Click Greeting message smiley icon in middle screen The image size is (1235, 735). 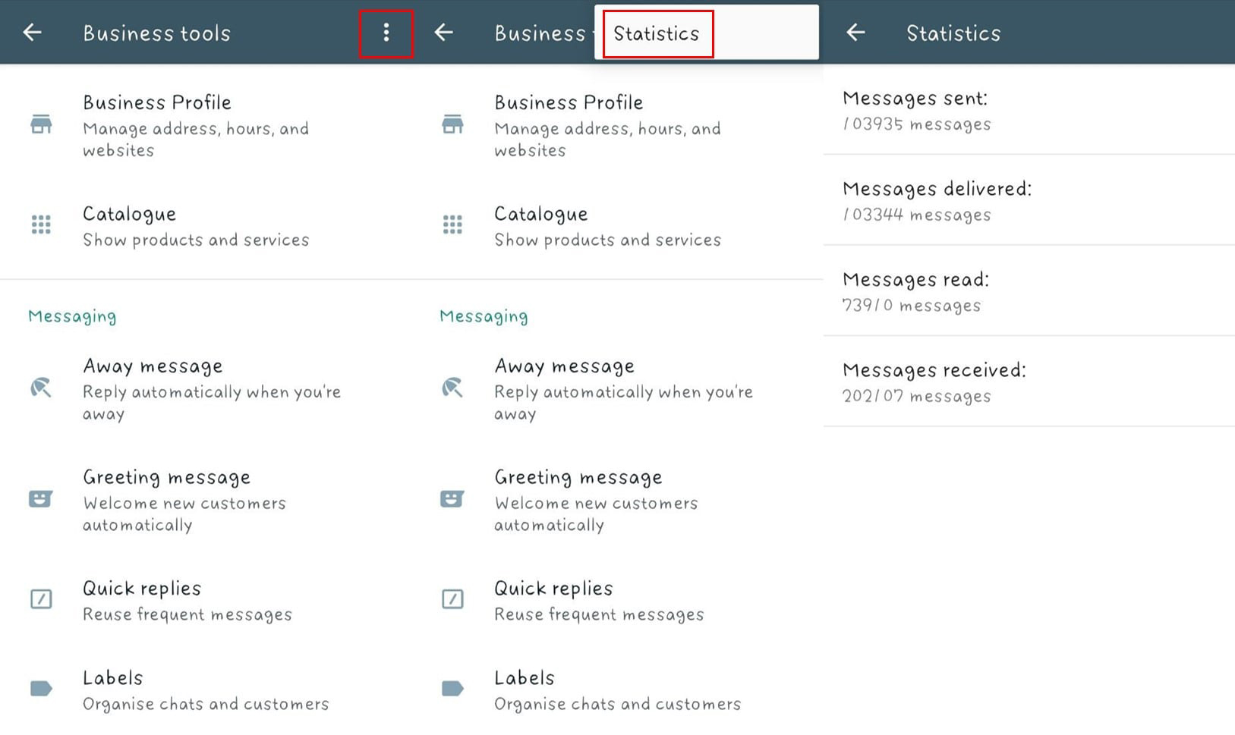[x=452, y=498]
